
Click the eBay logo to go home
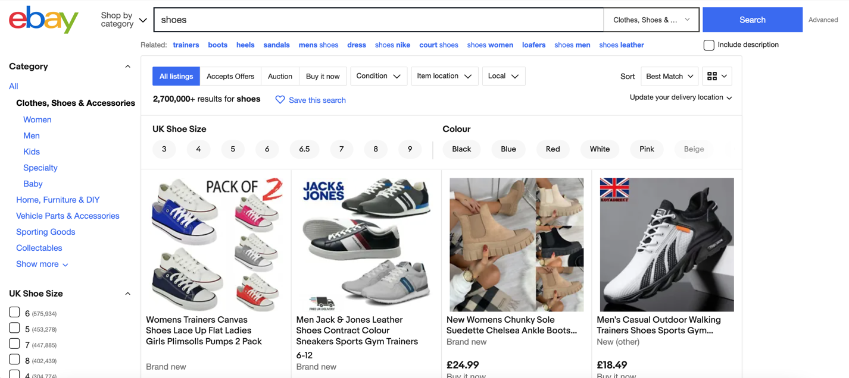pos(42,20)
